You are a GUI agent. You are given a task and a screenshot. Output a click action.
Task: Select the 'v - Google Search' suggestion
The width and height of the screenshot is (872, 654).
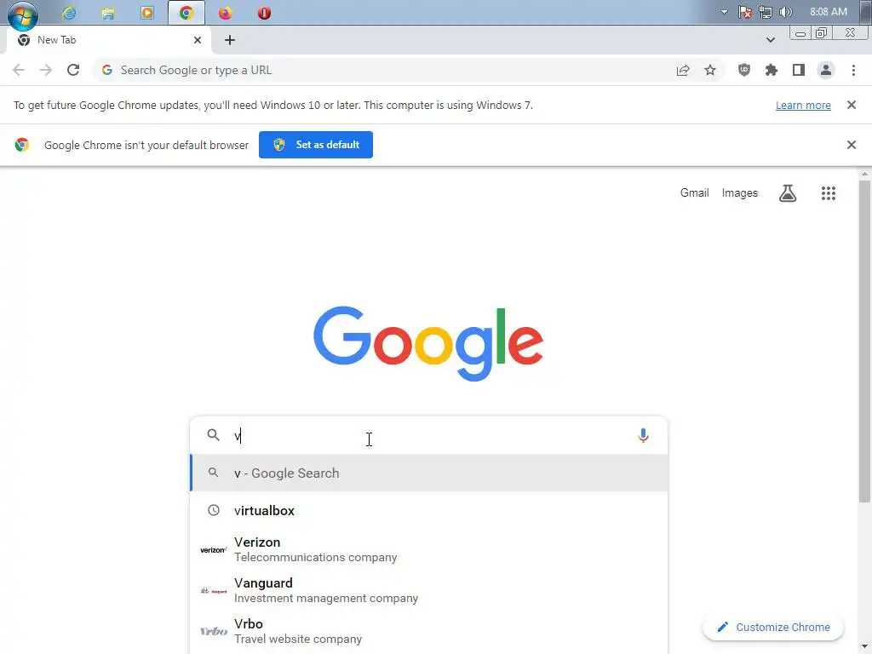428,473
